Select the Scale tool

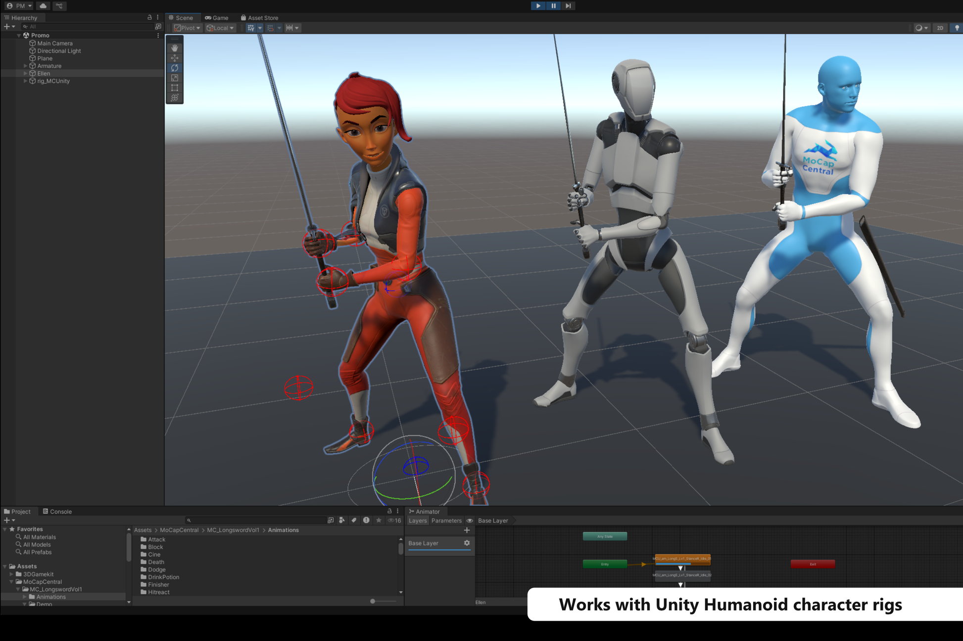(x=175, y=78)
